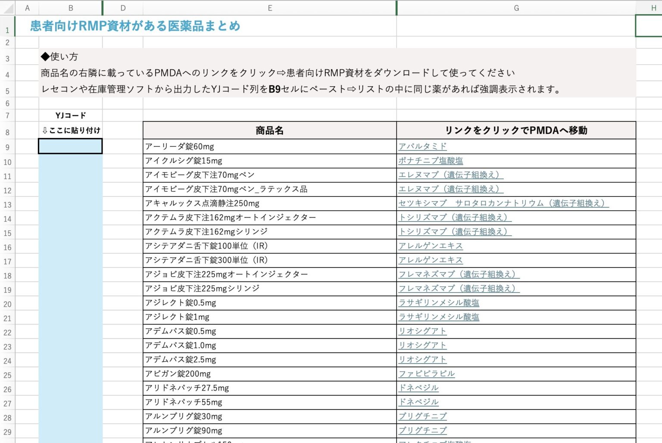Open トシリズマブ link for オートインジェクター row
This screenshot has width=662, height=443.
point(455,217)
